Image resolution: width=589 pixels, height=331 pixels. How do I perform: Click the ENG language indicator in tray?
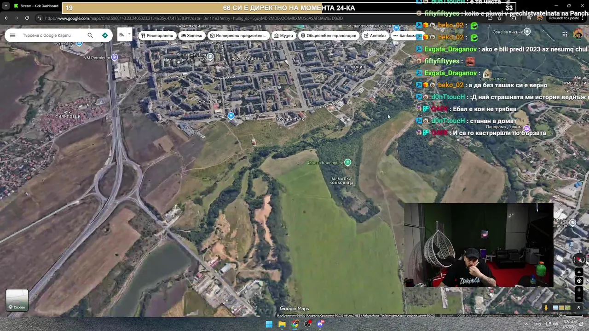tap(537, 324)
